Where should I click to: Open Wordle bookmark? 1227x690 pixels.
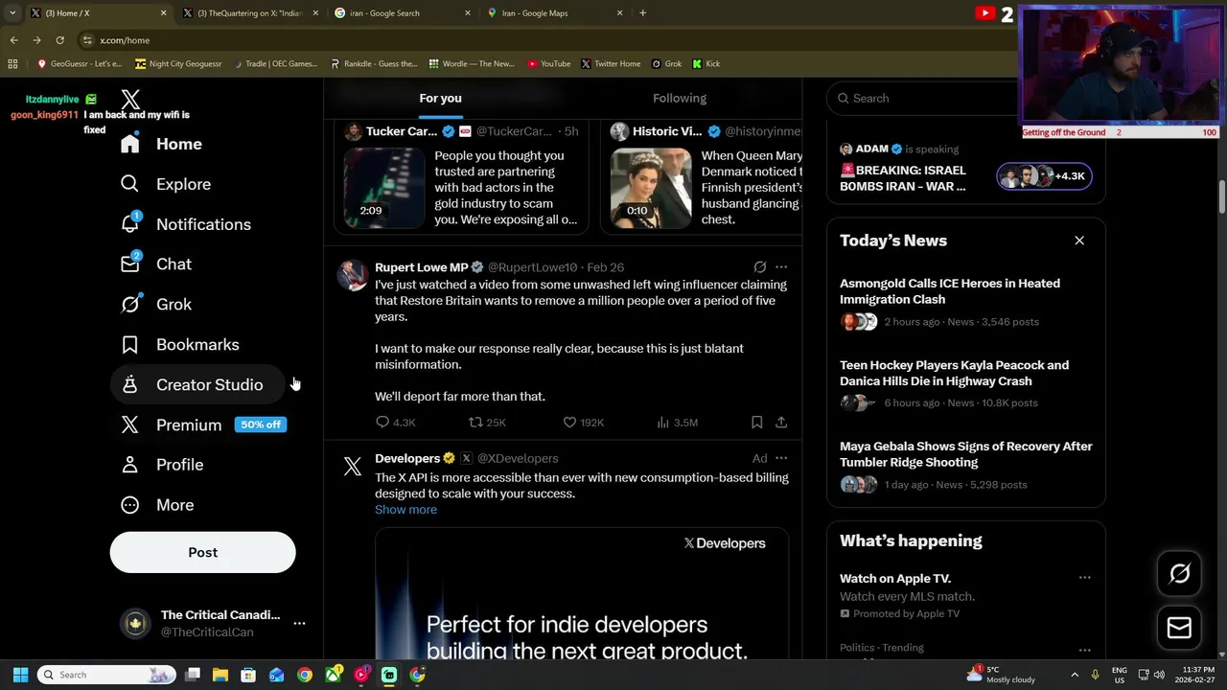tap(472, 64)
